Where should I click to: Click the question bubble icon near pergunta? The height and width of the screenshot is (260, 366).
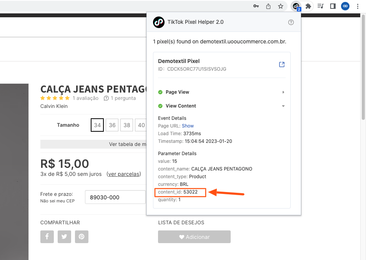point(106,98)
